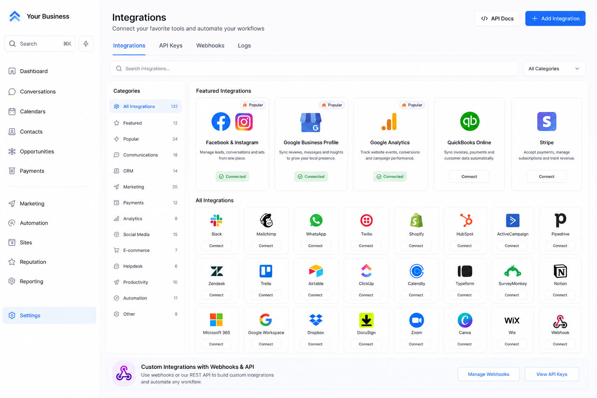Click the lightning bolt quick actions icon
Image resolution: width=597 pixels, height=398 pixels.
[86, 44]
